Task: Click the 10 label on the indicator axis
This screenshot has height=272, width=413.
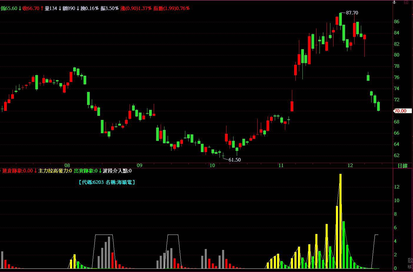Action: pyautogui.click(x=397, y=200)
